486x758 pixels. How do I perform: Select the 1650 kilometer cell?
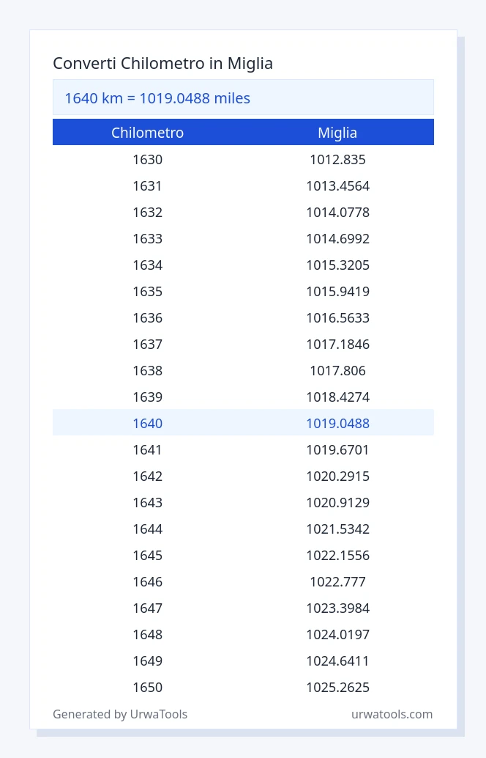tap(148, 687)
